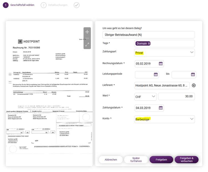Click the Abbrechen button
The image size is (208, 172).
coord(111,160)
